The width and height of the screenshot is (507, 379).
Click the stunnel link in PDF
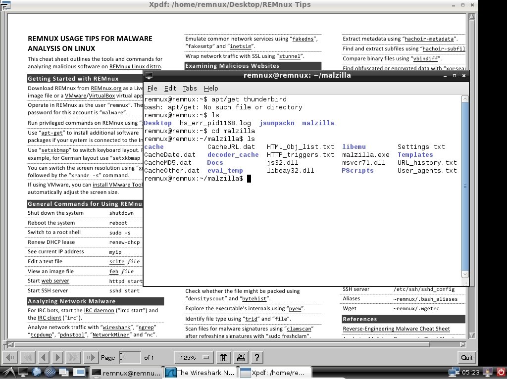tap(290, 56)
